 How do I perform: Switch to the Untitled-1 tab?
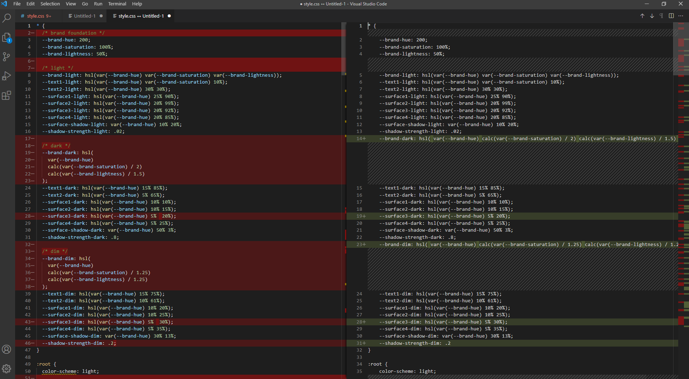point(83,16)
